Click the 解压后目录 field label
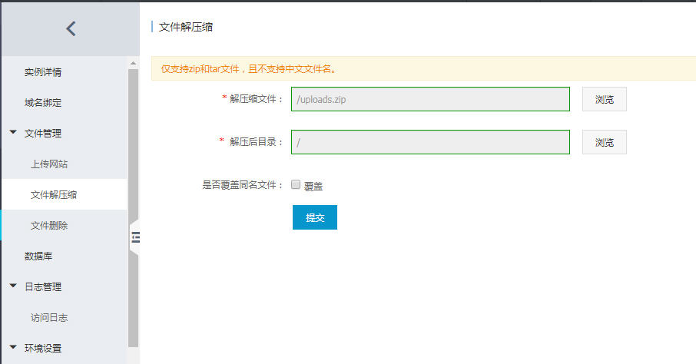The height and width of the screenshot is (364, 696). pyautogui.click(x=256, y=142)
